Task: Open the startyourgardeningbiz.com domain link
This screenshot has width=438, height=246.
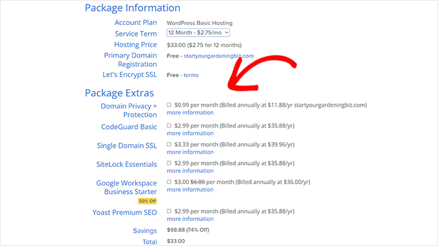Action: (x=218, y=56)
